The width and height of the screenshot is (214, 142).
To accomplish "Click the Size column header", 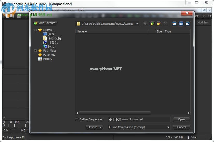I will pos(159,31).
